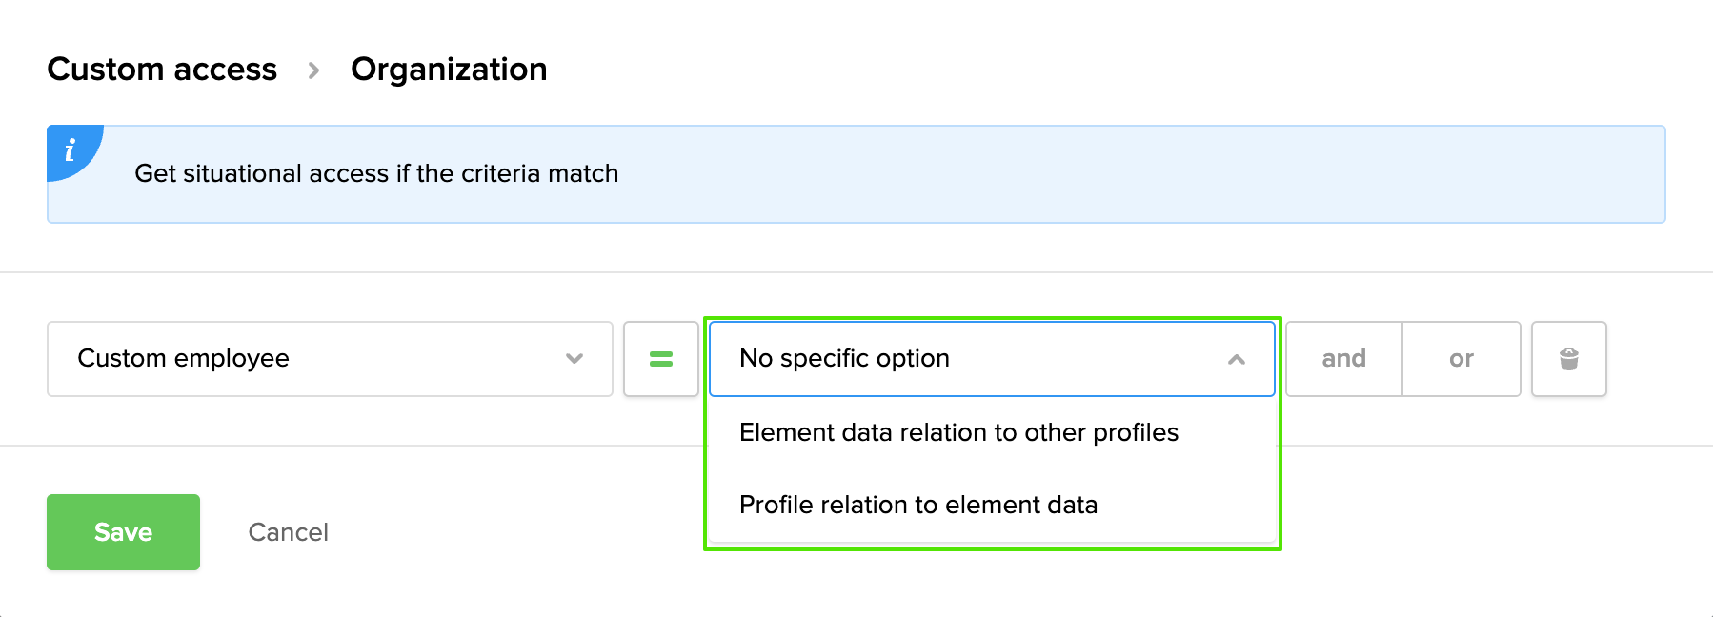Click the situational access info message text
This screenshot has height=617, width=1713.
(376, 173)
